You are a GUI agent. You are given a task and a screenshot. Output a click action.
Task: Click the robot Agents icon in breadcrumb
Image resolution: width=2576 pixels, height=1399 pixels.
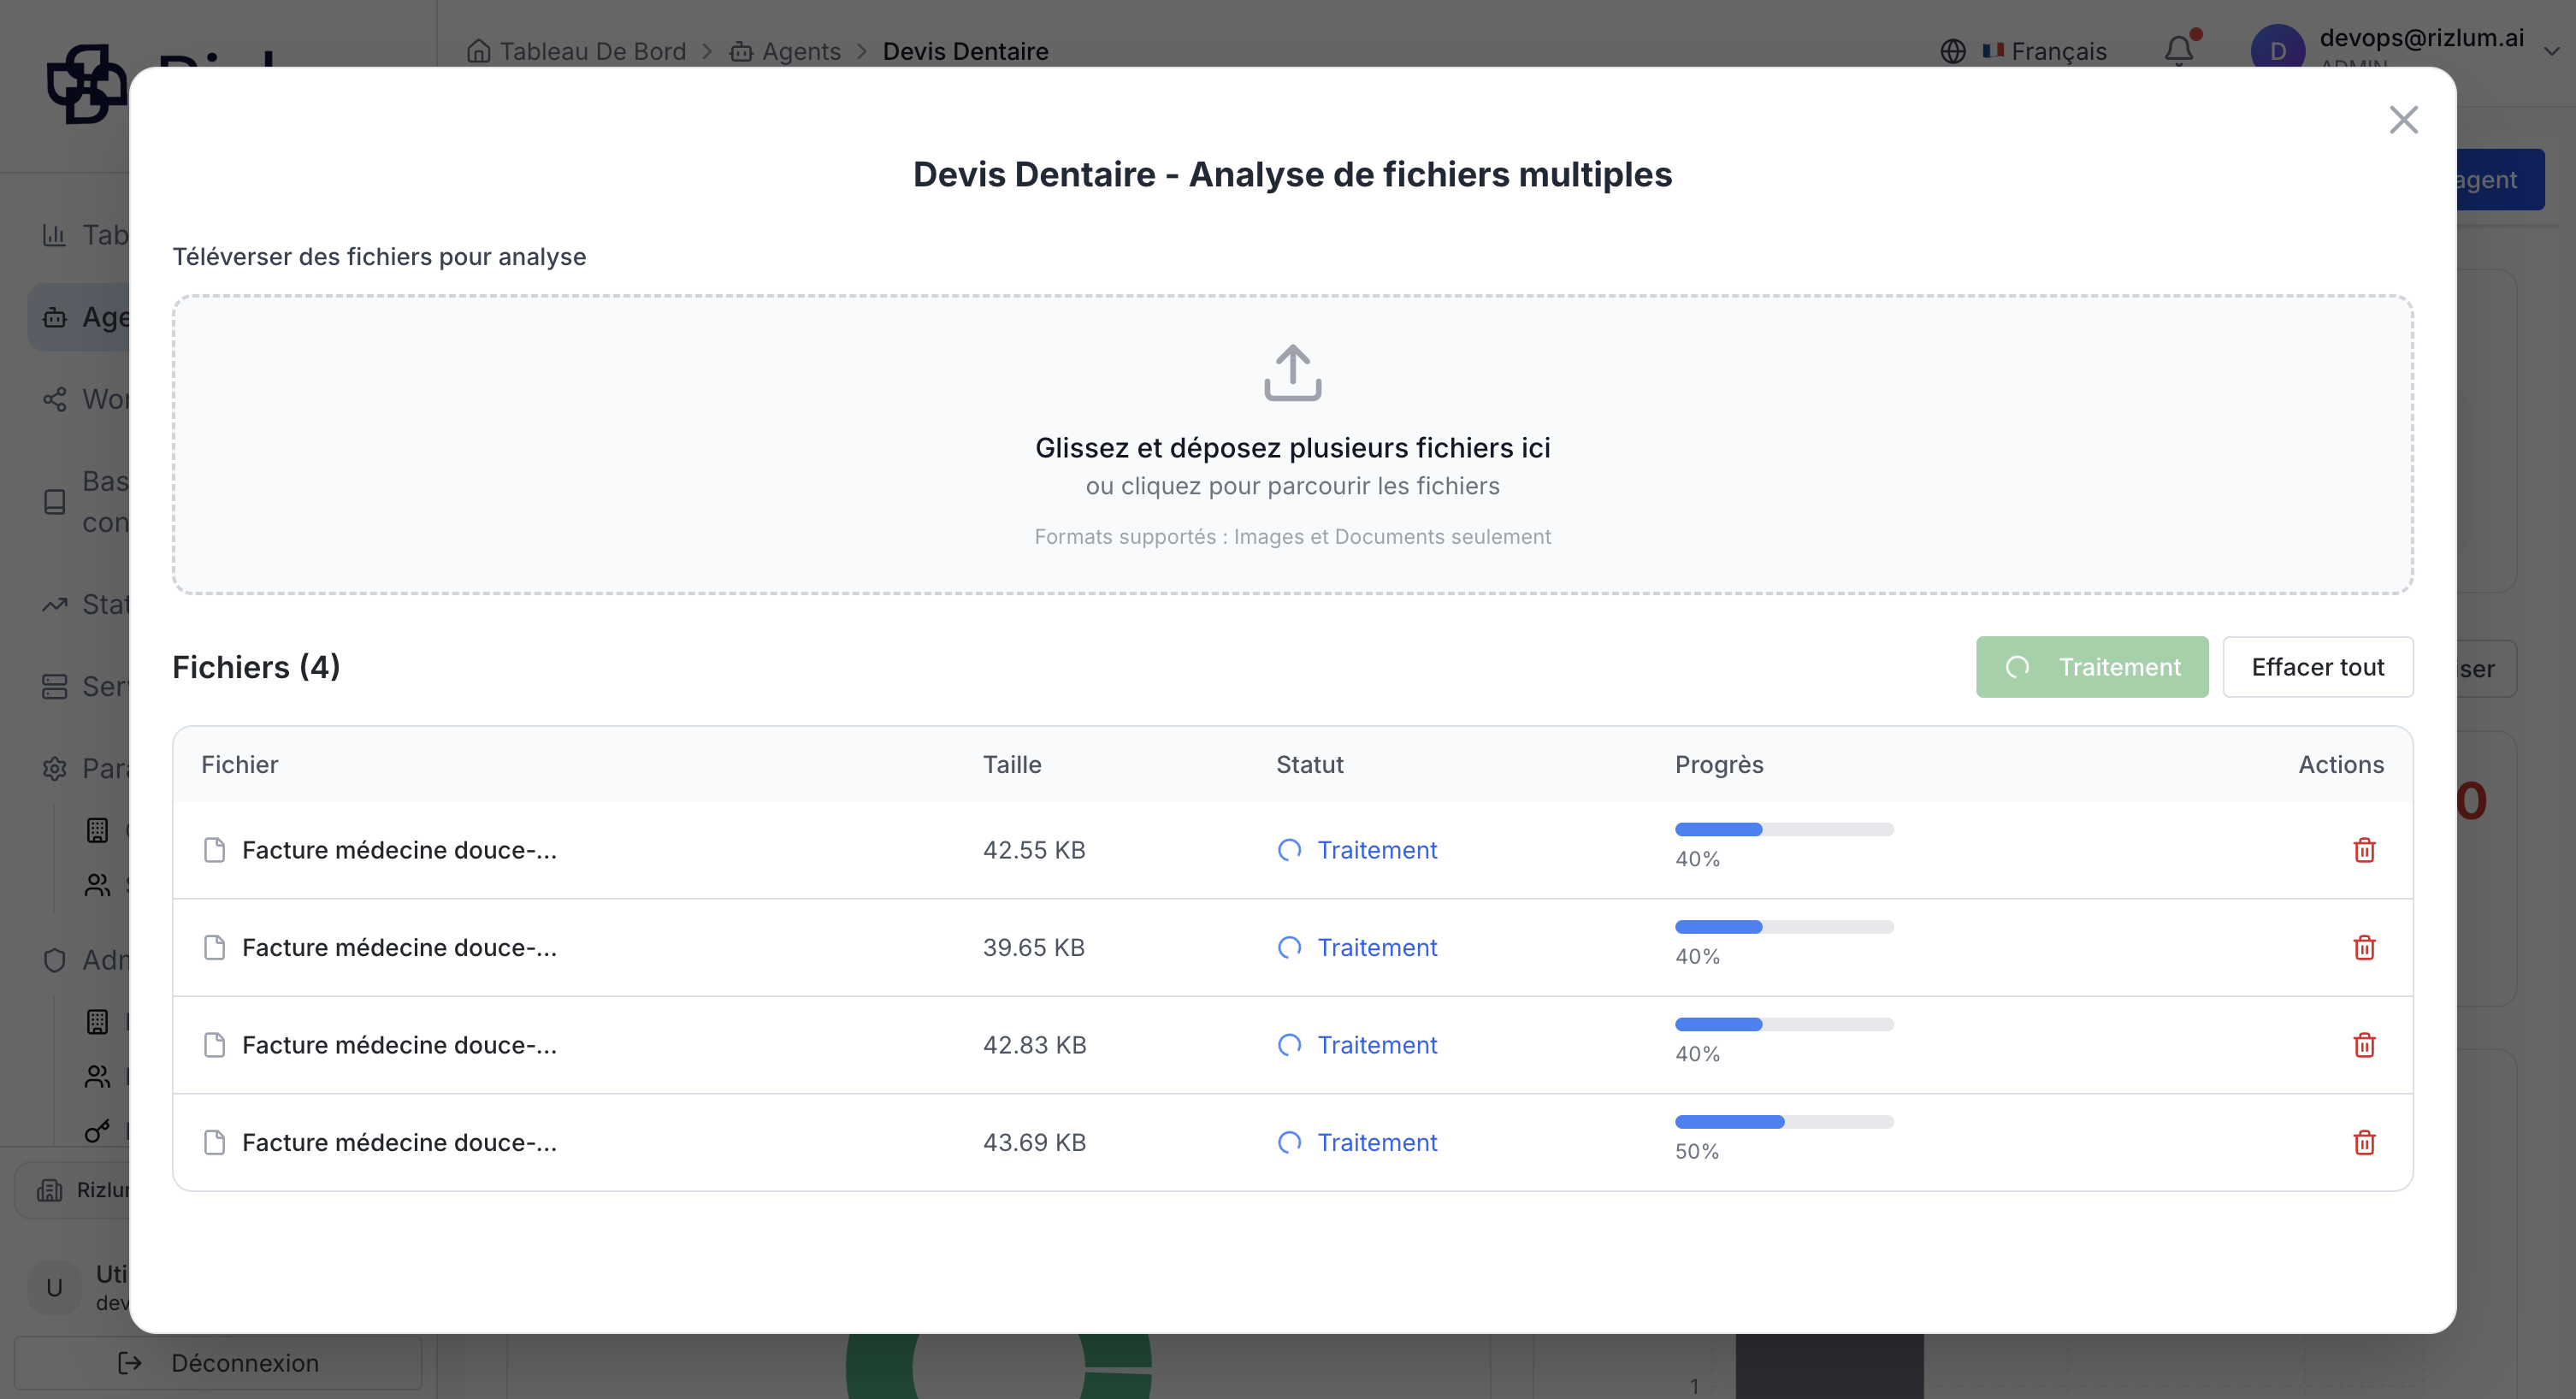click(741, 51)
